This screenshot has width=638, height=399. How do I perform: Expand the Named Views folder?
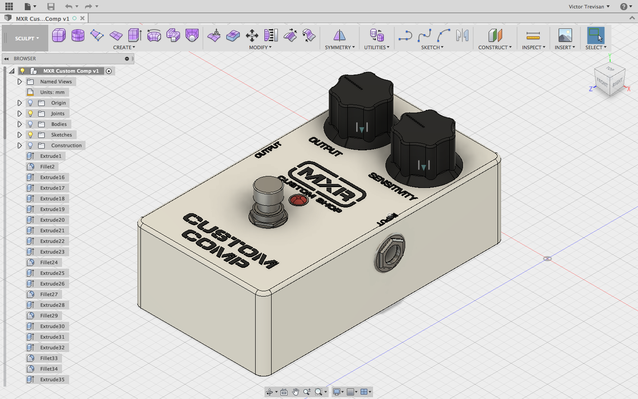point(19,82)
